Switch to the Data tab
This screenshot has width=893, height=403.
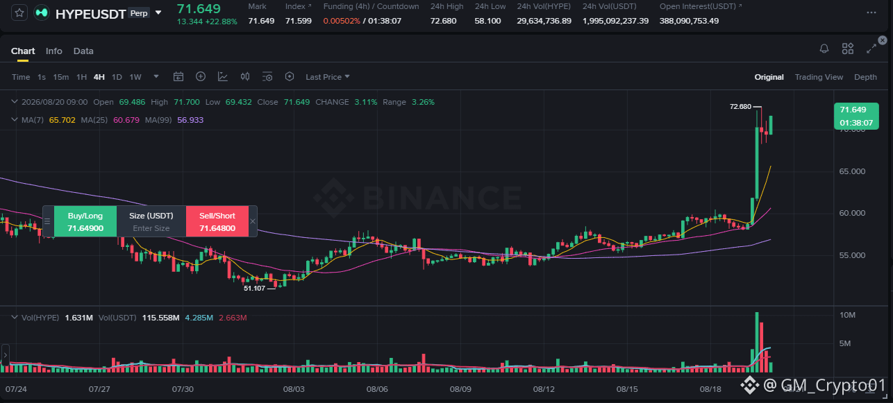[83, 51]
